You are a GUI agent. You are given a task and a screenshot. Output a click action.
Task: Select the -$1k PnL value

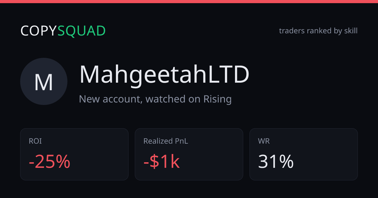(x=162, y=162)
